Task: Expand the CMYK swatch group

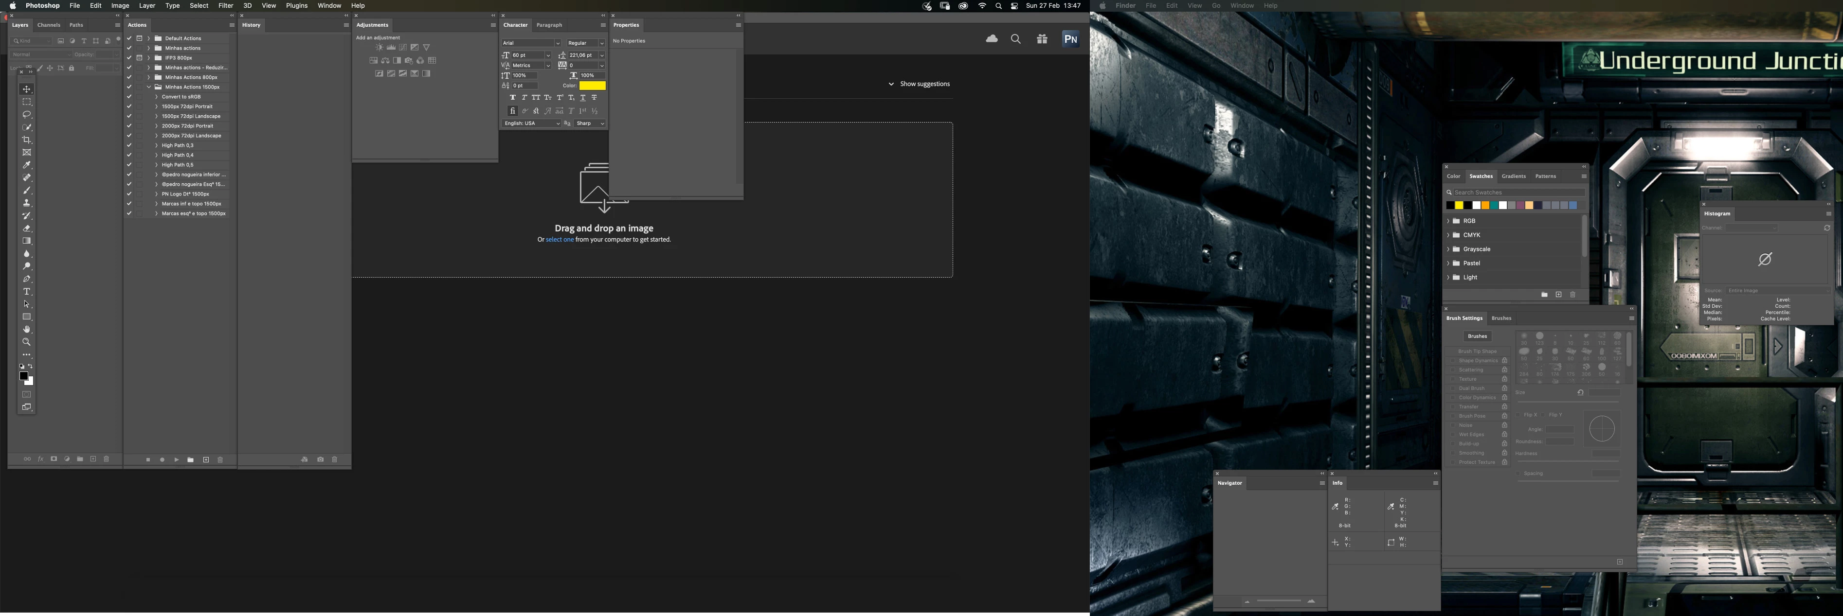Action: [x=1448, y=235]
